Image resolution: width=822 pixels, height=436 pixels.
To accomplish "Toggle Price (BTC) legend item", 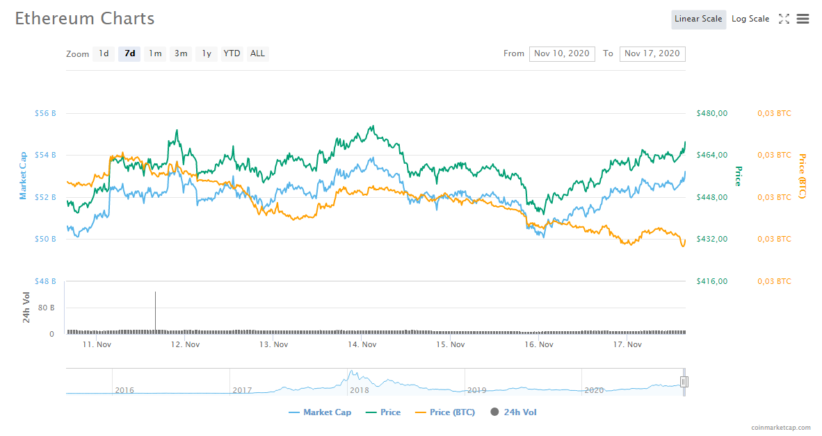I will click(445, 412).
